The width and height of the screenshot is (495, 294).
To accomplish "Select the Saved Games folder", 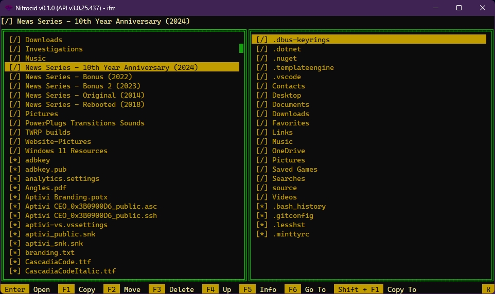I will coord(294,170).
